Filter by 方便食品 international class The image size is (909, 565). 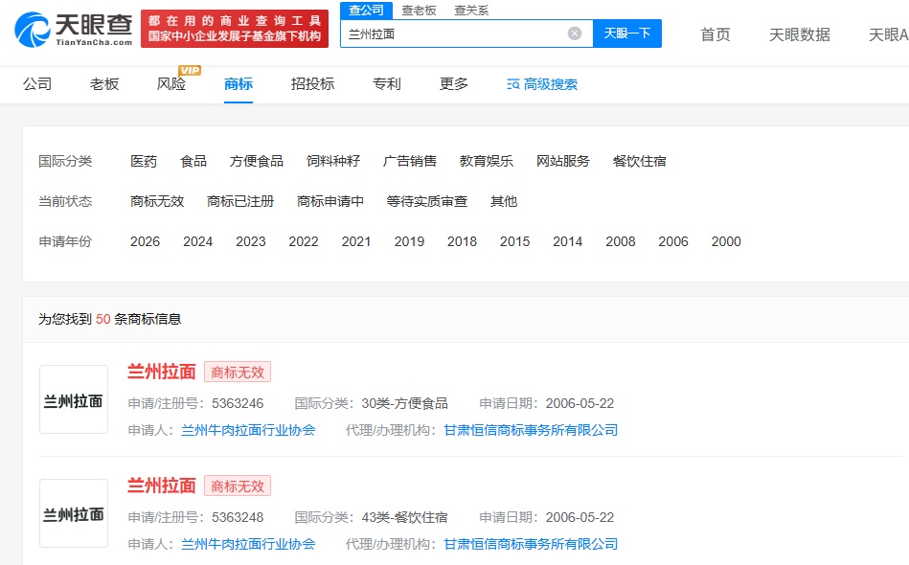[x=257, y=161]
